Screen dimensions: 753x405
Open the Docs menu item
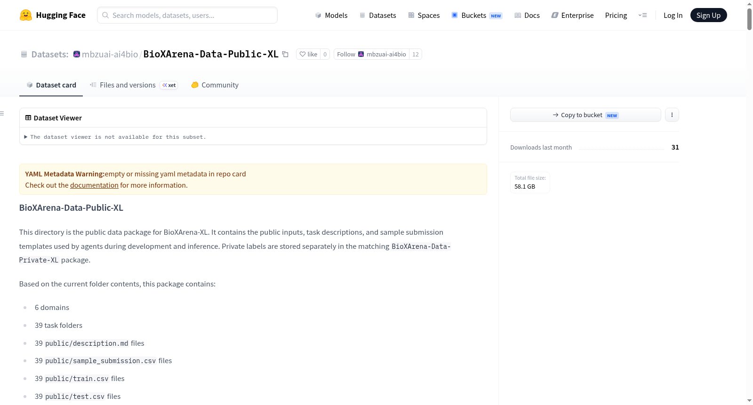click(x=527, y=15)
